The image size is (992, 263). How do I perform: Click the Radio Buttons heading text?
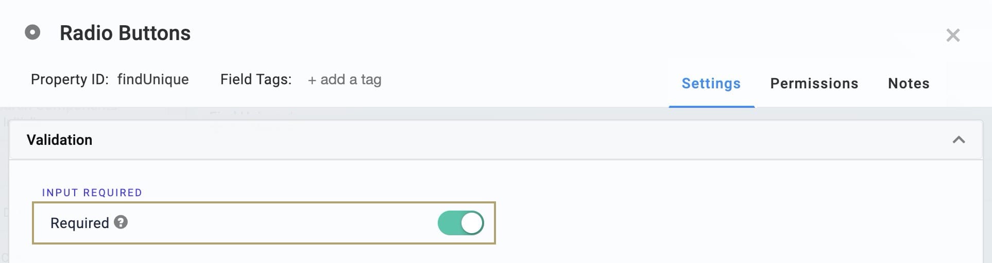[125, 33]
